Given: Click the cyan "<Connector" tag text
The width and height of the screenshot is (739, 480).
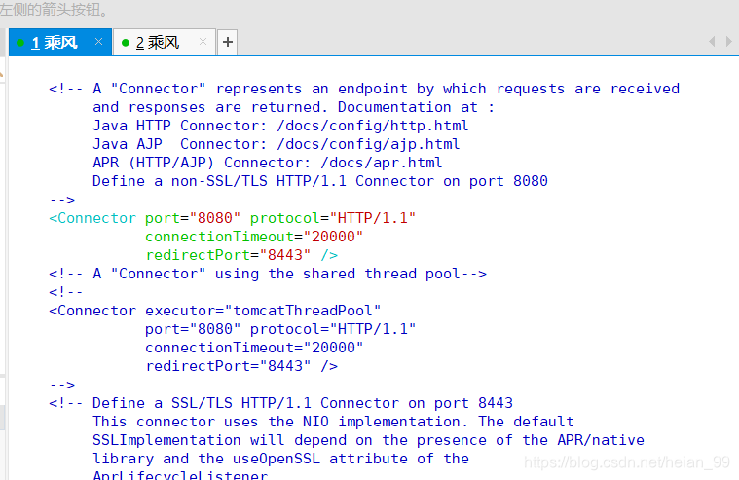Looking at the screenshot, I should [92, 218].
